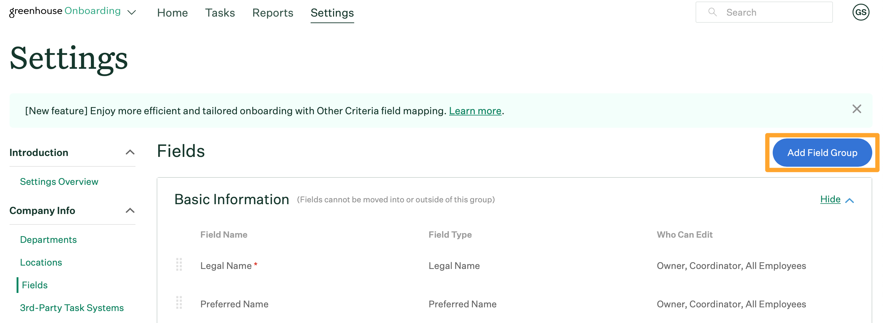Collapse the Introduction sidebar section

tap(130, 152)
